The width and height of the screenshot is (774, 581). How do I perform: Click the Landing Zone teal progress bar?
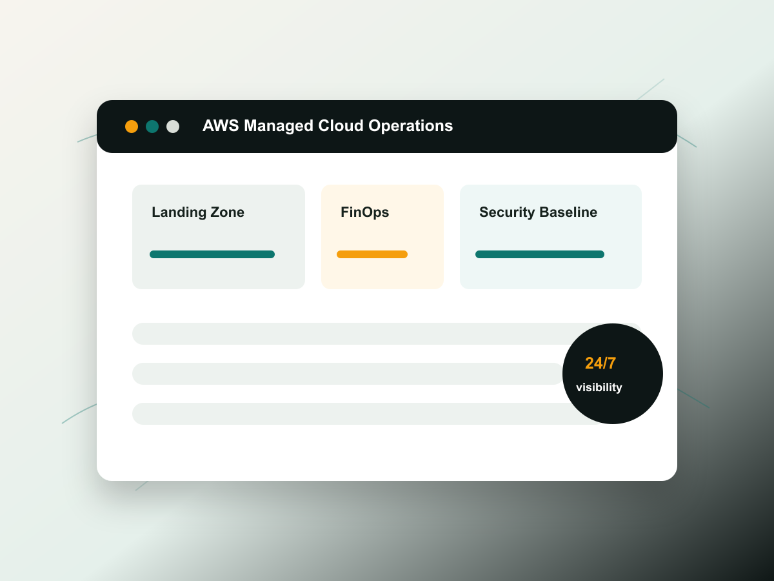click(212, 254)
